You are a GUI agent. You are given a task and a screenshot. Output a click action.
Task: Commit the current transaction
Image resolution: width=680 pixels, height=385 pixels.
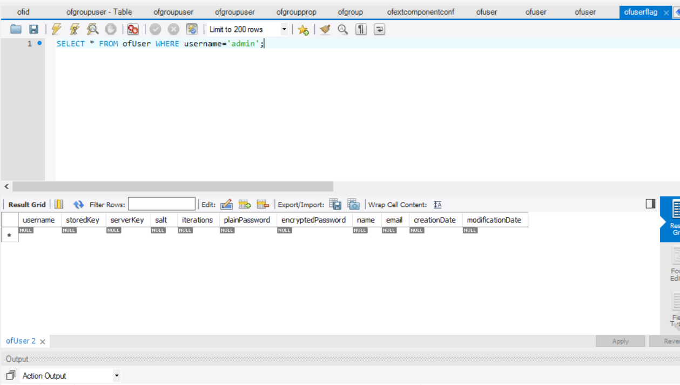(156, 30)
